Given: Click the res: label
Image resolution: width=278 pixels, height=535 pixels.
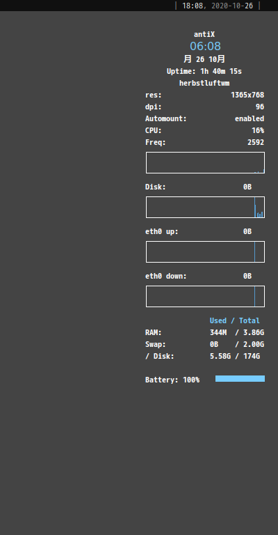Looking at the screenshot, I should pos(154,95).
